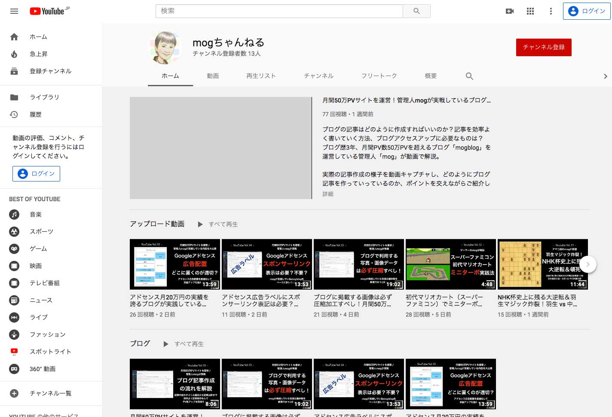The height and width of the screenshot is (417, 612).
Task: Click the channel search magnifier icon
Action: click(469, 76)
